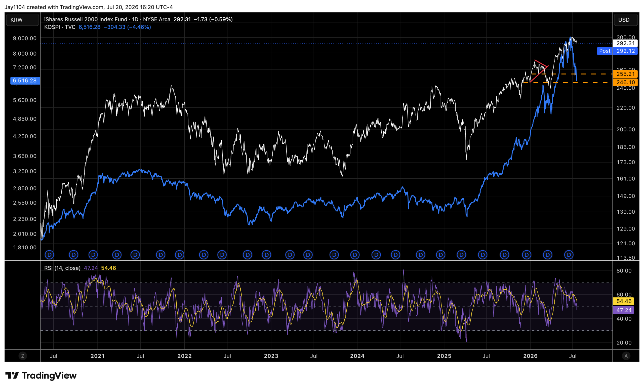The width and height of the screenshot is (644, 389).
Task: Click the last dividend marker (mid-2026)
Action: coord(569,255)
